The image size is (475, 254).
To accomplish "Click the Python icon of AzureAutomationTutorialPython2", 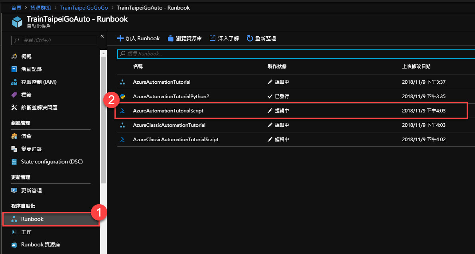I will click(122, 96).
